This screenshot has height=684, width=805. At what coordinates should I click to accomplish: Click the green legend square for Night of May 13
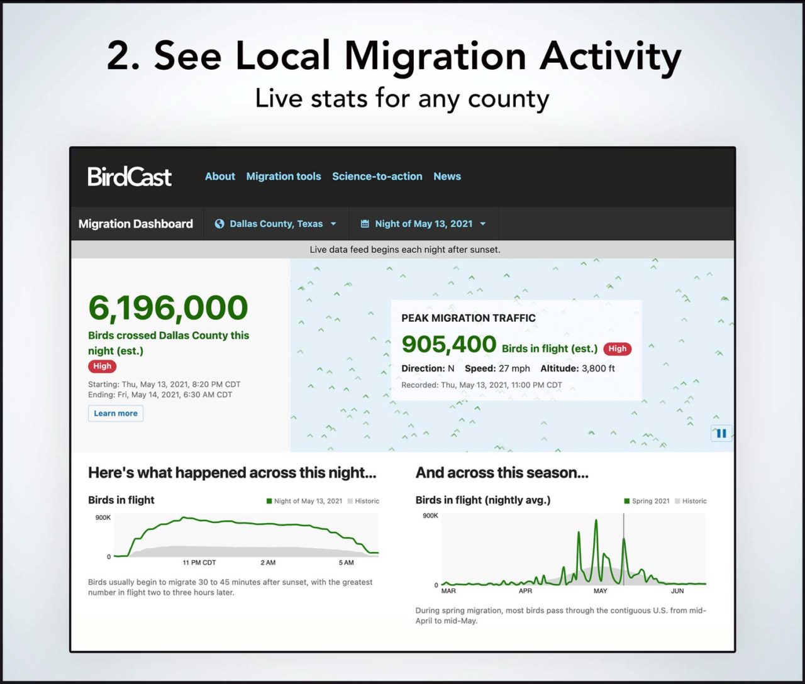[x=269, y=501]
